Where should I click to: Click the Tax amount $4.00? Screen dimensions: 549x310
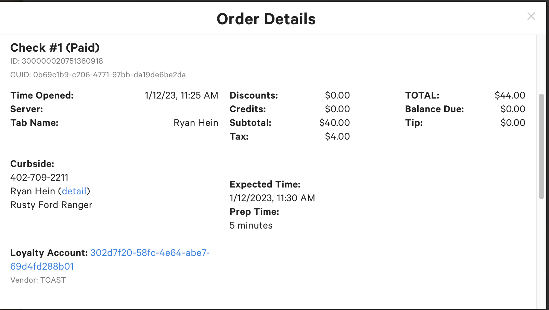point(337,137)
